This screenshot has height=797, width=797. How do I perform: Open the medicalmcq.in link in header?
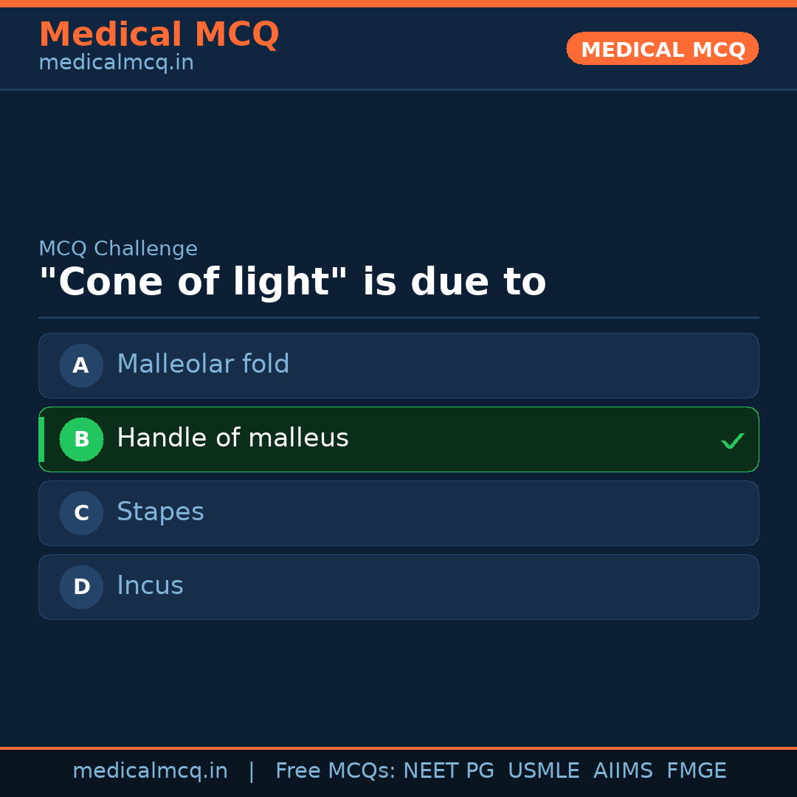click(115, 62)
